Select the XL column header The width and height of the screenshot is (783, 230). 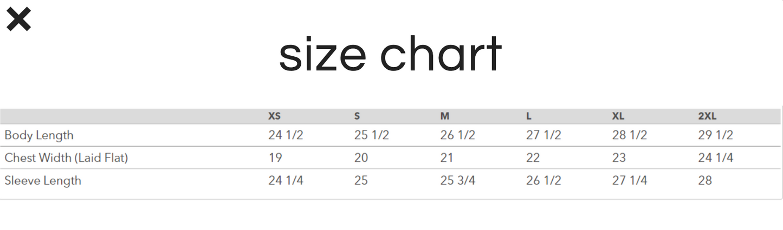pyautogui.click(x=618, y=116)
